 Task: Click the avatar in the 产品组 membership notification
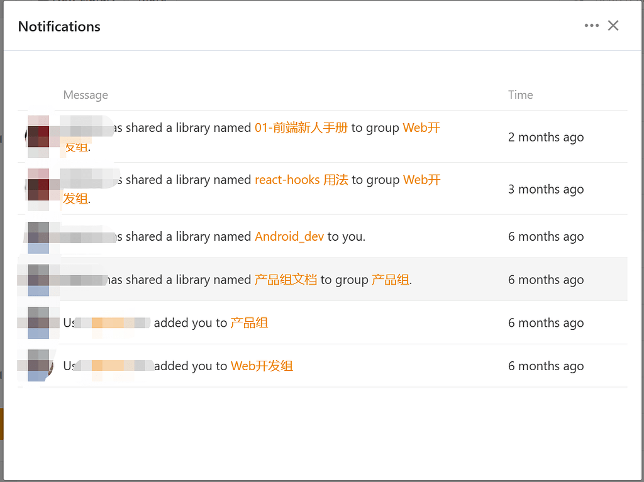click(38, 322)
